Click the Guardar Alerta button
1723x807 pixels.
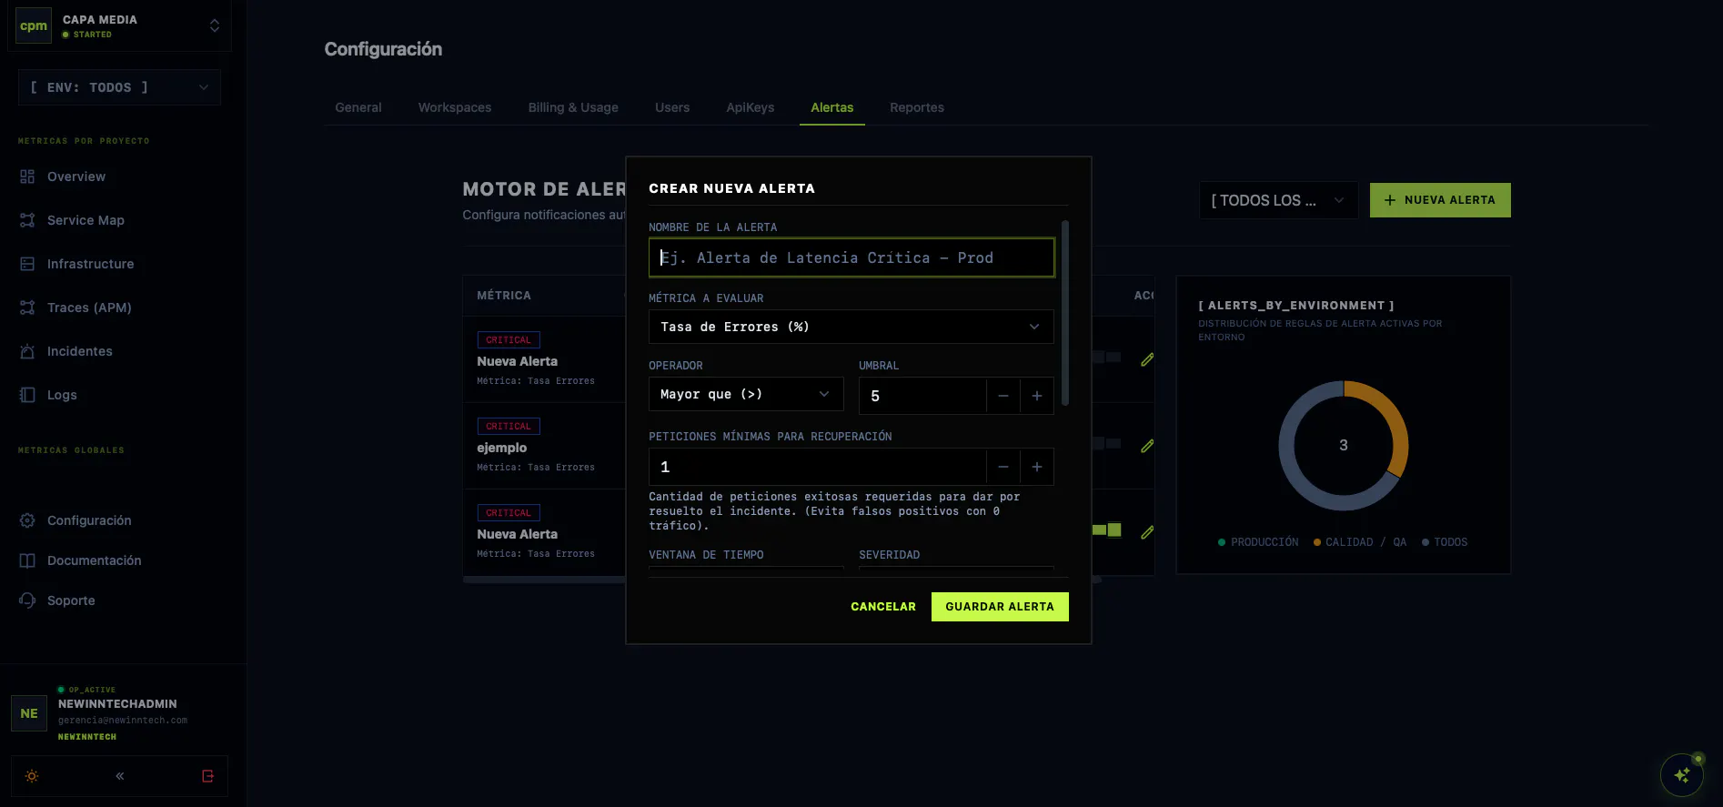1000,607
